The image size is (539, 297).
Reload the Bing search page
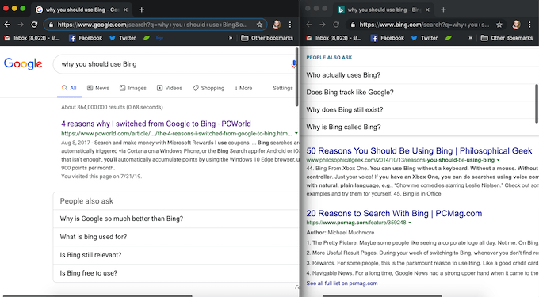[336, 25]
